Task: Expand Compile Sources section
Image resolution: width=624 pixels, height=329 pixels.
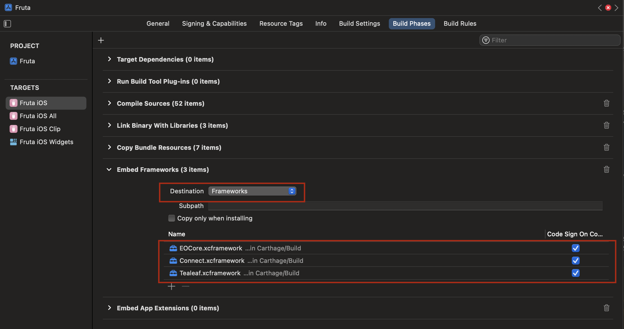Action: pos(109,103)
